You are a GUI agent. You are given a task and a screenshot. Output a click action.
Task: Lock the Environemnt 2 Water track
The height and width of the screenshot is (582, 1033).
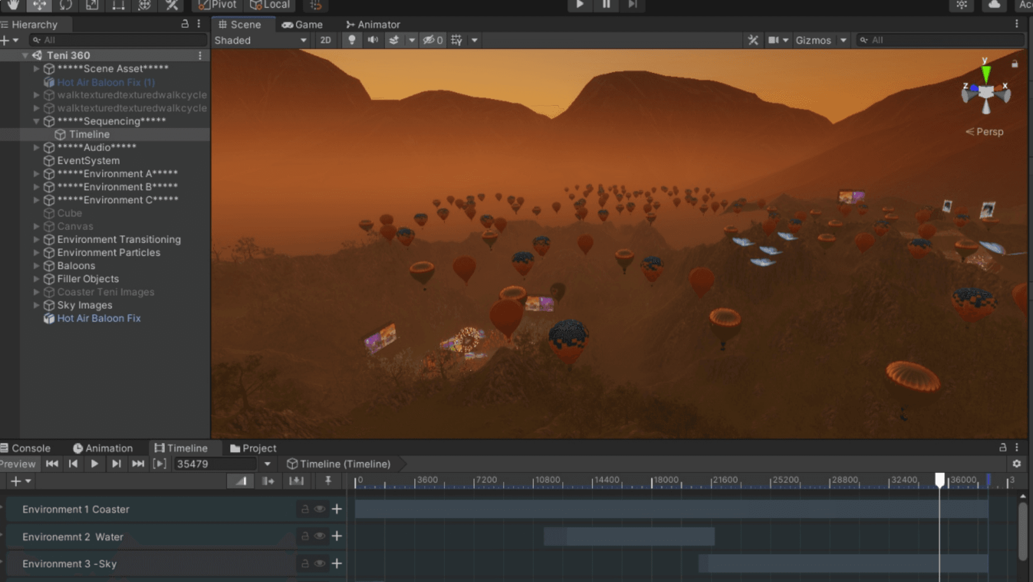point(305,536)
